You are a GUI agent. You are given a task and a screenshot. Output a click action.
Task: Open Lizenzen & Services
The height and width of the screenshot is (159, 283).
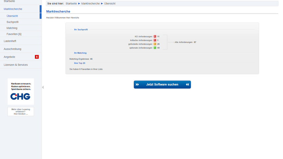[16, 65]
